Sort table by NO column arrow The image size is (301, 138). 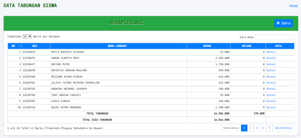click(x=19, y=46)
